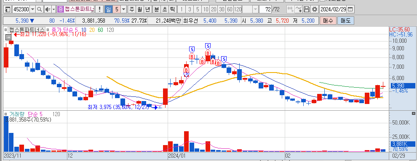Expand the speaker options dropdown arrow
Screen dimensions: 417x161
pos(53,10)
